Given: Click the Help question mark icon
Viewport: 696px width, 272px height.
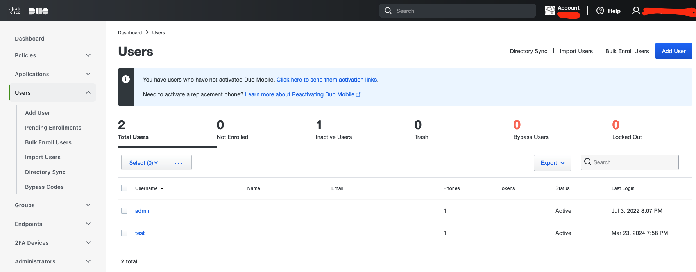Looking at the screenshot, I should click(x=600, y=11).
